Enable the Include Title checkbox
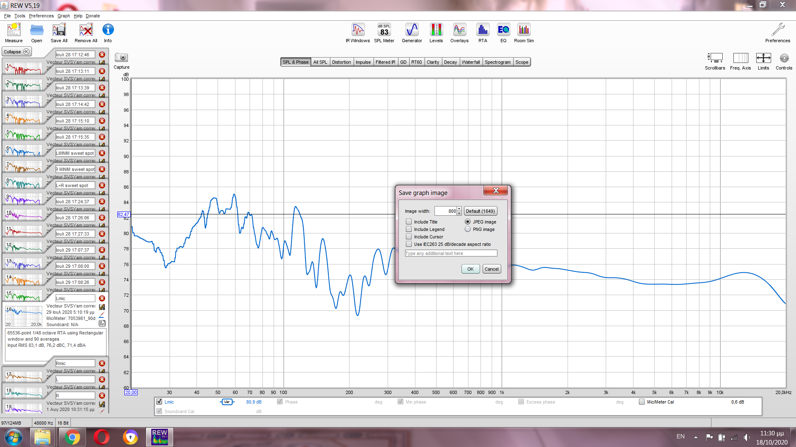 click(409, 222)
